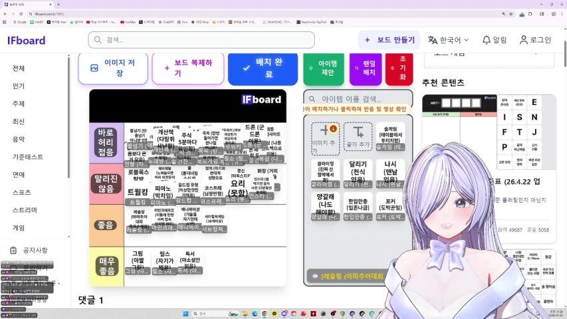Click 랜덤 배치 random placement button
The image size is (567, 319).
pos(366,68)
